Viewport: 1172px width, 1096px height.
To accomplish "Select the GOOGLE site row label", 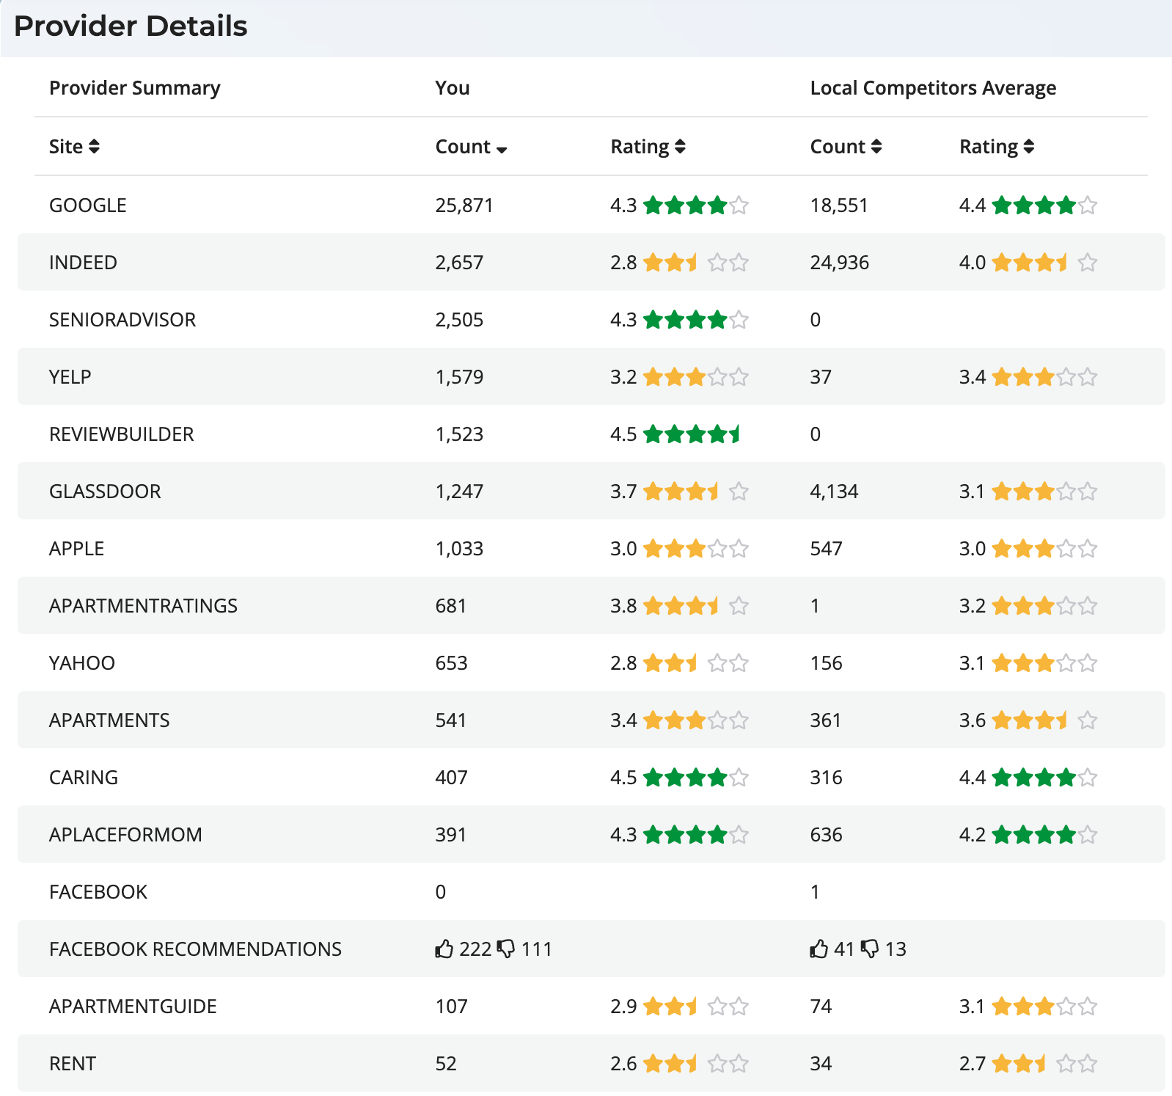I will pyautogui.click(x=88, y=205).
